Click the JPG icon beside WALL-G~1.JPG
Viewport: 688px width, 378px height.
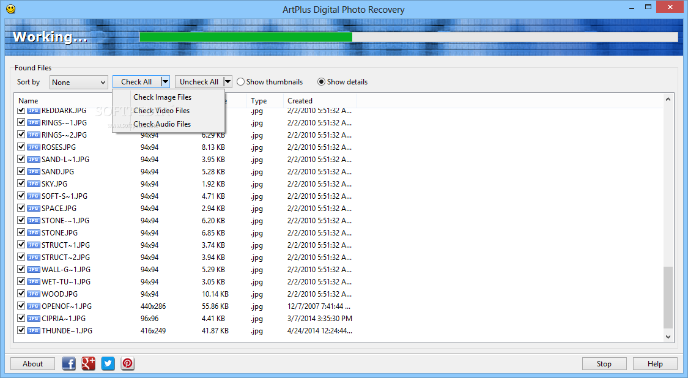coord(34,270)
